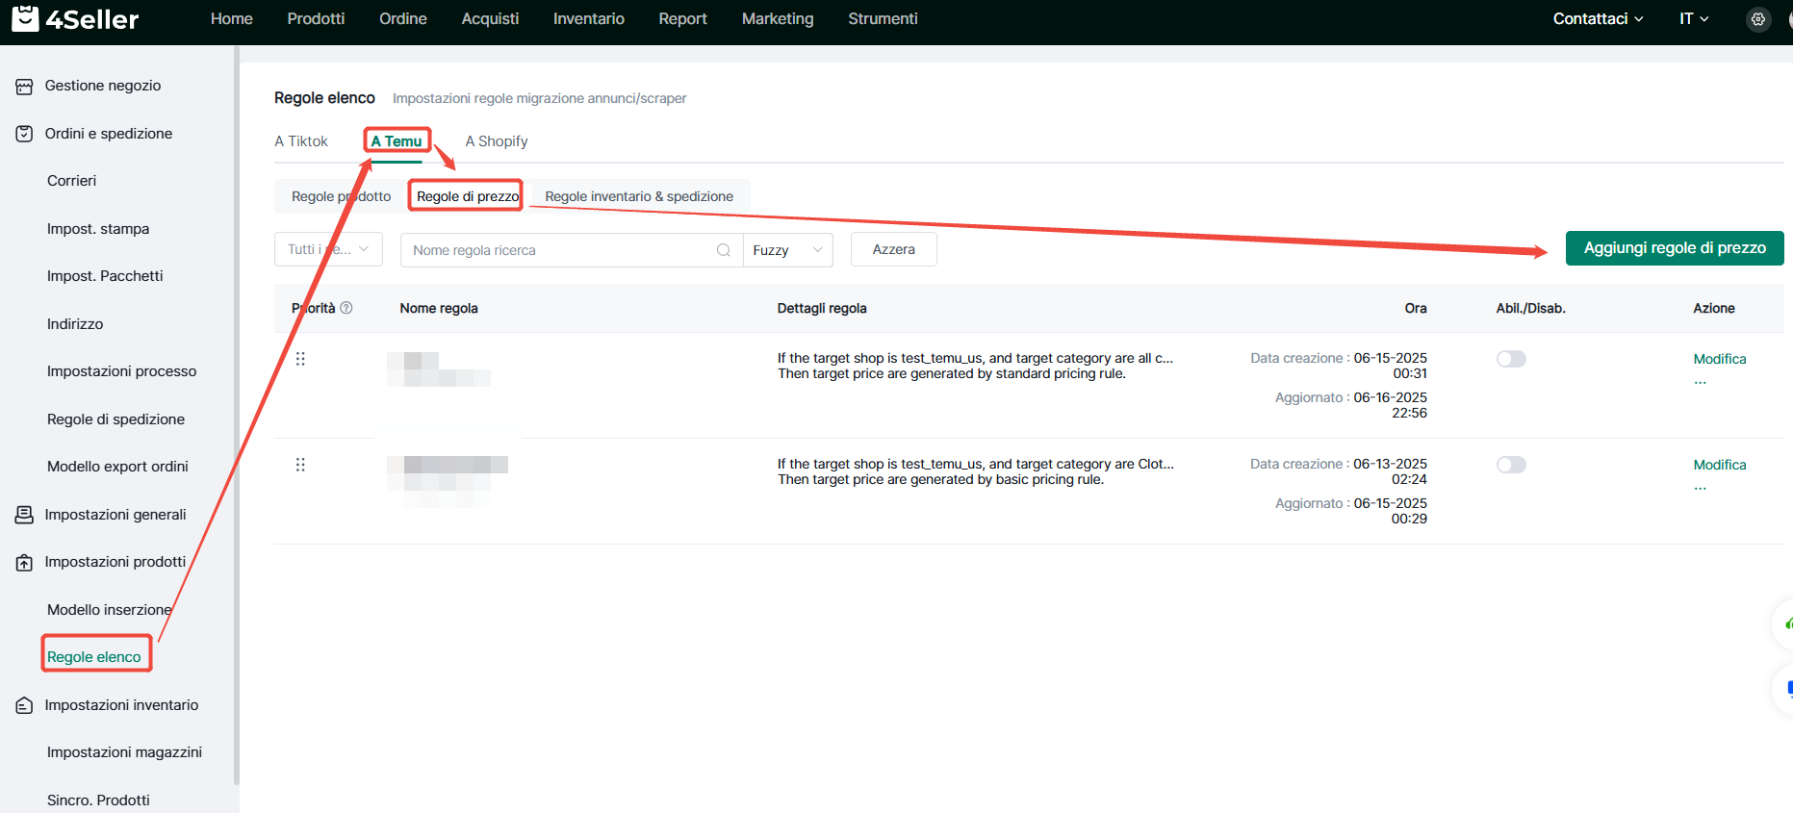This screenshot has width=1793, height=813.
Task: Open the Strumenti menu
Action: coord(883,18)
